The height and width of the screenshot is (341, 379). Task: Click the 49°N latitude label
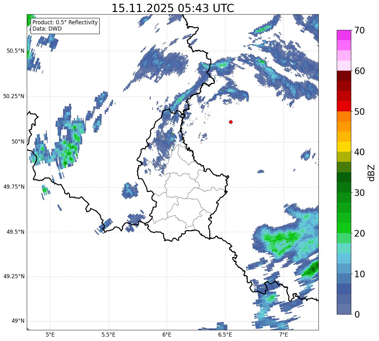coord(18,321)
